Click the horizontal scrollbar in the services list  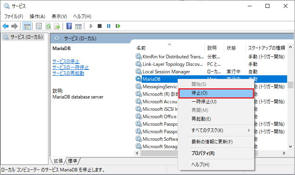click(x=158, y=153)
